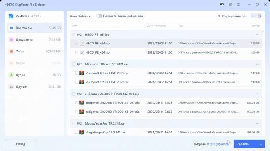Check the Microsoft Office LTSC 2021.rar group checkbox
This screenshot has height=151, width=270.
point(73,64)
